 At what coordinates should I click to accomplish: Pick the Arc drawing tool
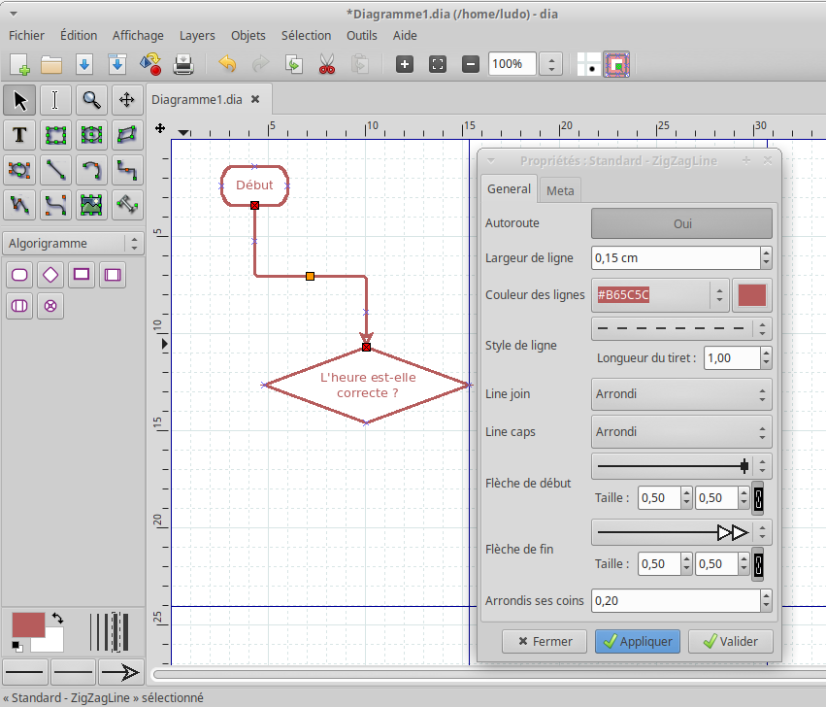point(91,169)
